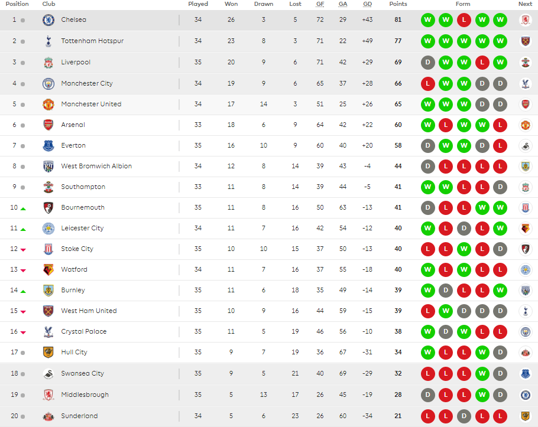The height and width of the screenshot is (427, 538).
Task: Click Bournemouth's green up position arrow
Action: coord(23,208)
